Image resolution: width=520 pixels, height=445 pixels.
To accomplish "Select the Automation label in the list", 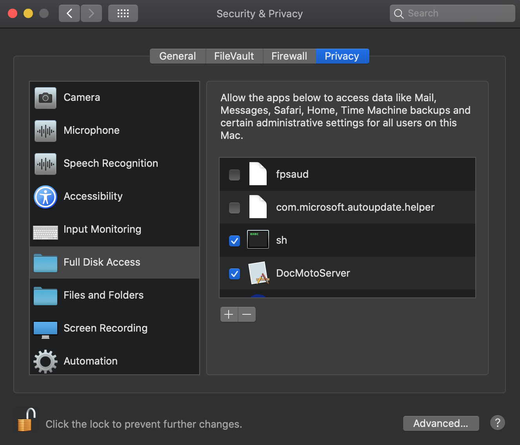I will point(91,361).
